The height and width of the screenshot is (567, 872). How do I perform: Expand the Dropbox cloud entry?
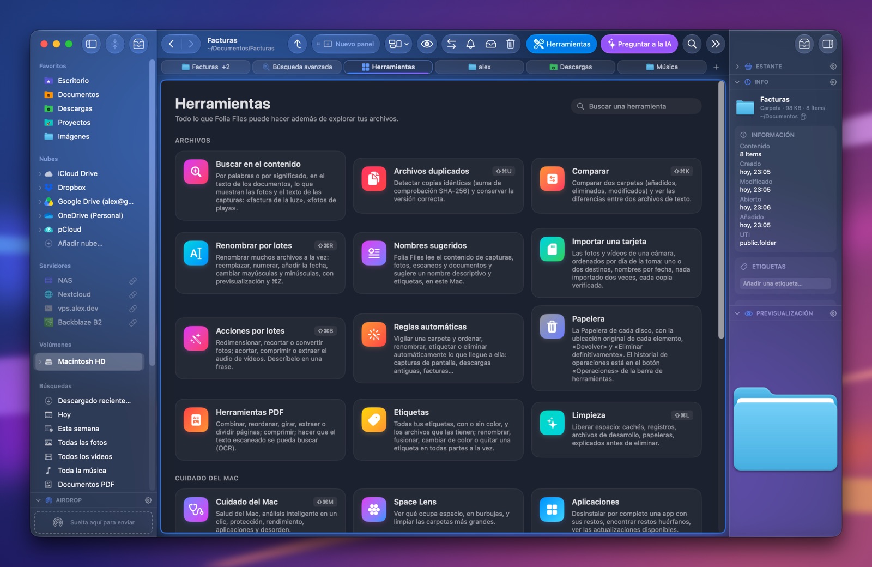coord(40,188)
